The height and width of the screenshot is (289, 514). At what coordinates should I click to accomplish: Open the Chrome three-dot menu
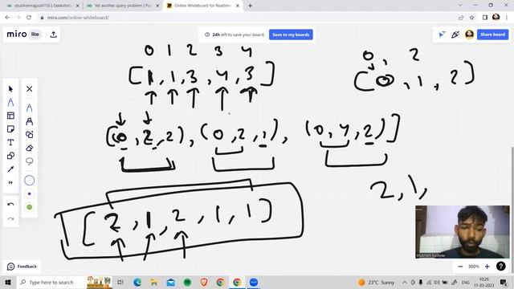coord(507,18)
